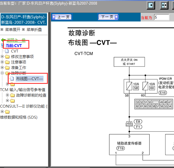The width and height of the screenshot is (174, 168).
Task: Click the 布线图—CVT— document icon
Action: click(x=12, y=79)
